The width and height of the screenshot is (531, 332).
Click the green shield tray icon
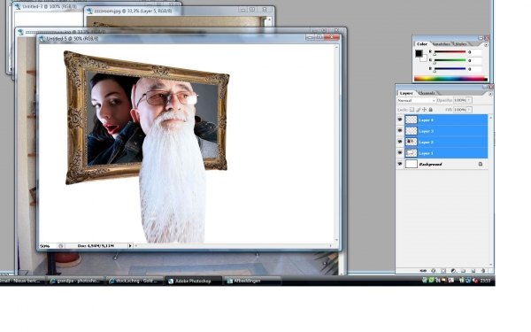[431, 281]
